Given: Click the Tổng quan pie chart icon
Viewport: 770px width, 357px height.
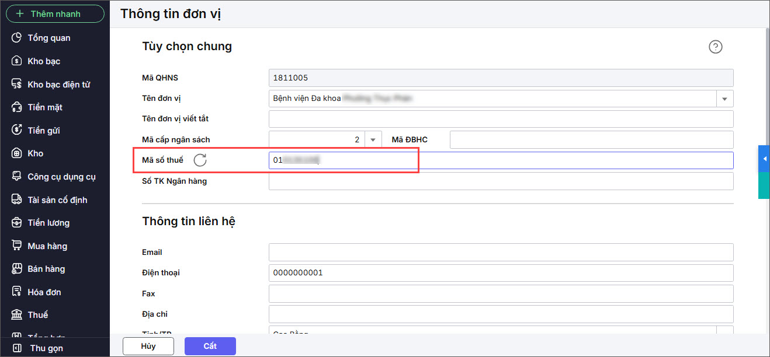Looking at the screenshot, I should click(x=17, y=38).
